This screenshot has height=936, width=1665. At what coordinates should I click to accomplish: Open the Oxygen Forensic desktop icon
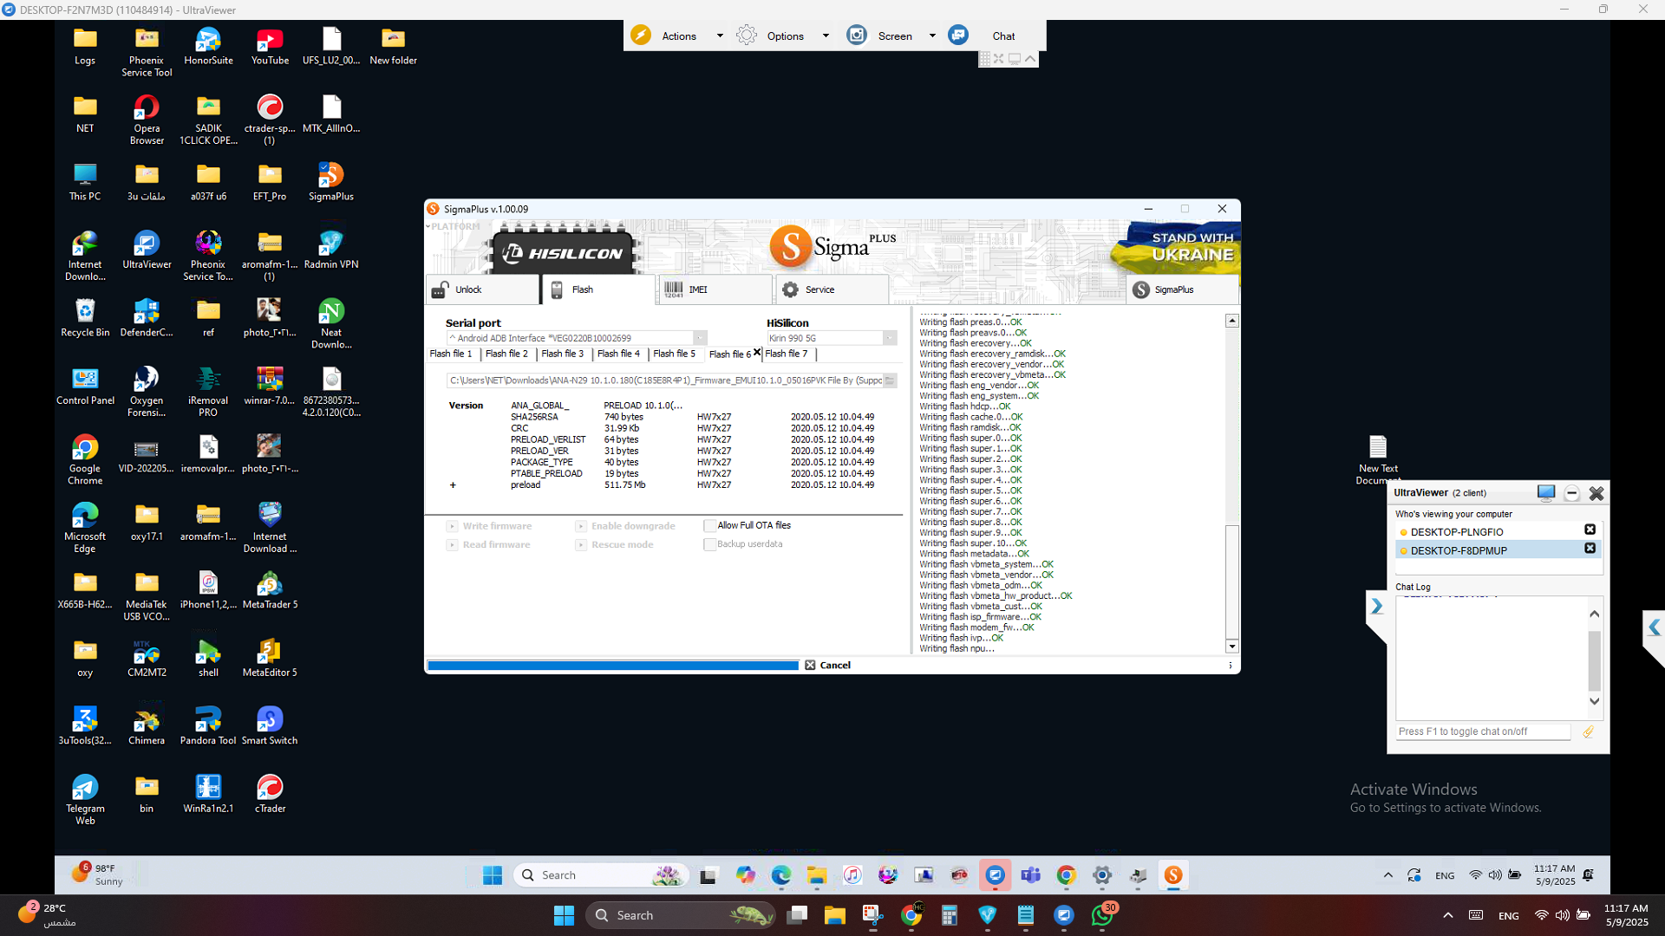[x=147, y=392]
